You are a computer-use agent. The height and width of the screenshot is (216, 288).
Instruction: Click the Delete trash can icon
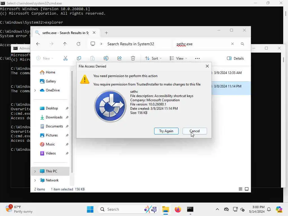point(133,58)
